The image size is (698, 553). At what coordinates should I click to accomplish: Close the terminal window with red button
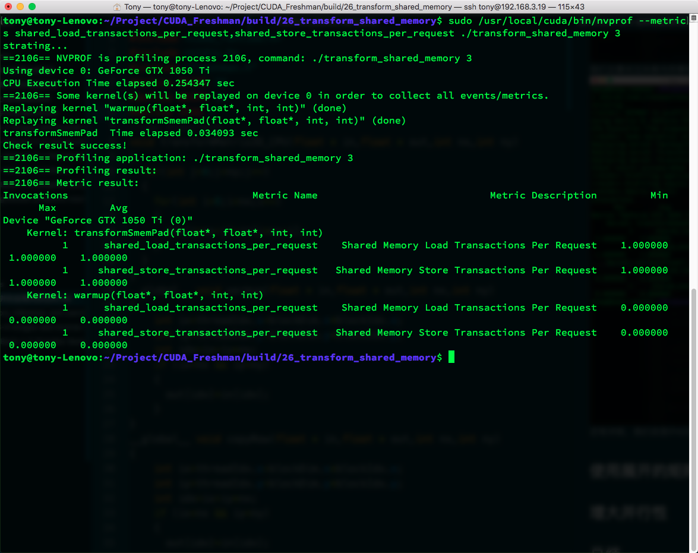(x=8, y=7)
